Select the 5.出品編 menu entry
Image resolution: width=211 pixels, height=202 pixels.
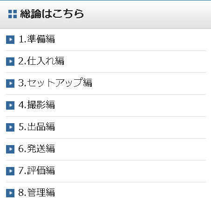coord(37,127)
